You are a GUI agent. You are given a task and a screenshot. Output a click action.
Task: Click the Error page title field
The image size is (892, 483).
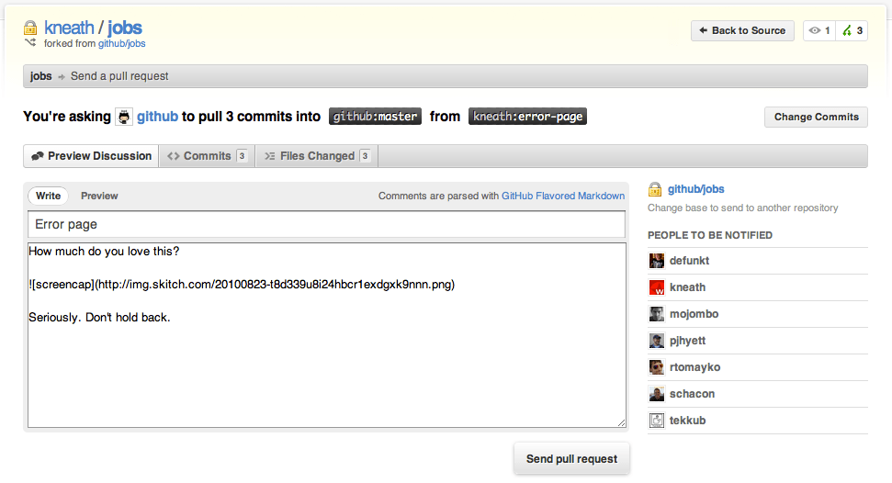tap(326, 224)
